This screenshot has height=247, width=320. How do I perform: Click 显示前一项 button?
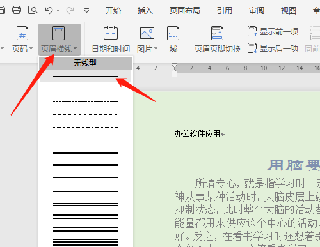(x=273, y=31)
